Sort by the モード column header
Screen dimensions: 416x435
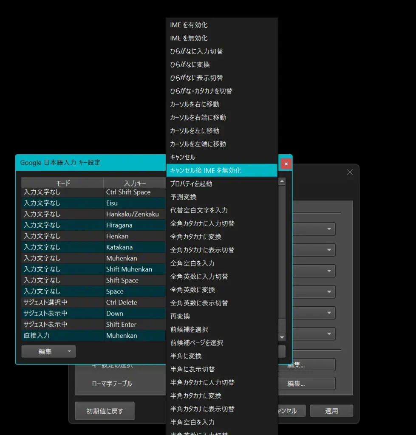coord(63,183)
